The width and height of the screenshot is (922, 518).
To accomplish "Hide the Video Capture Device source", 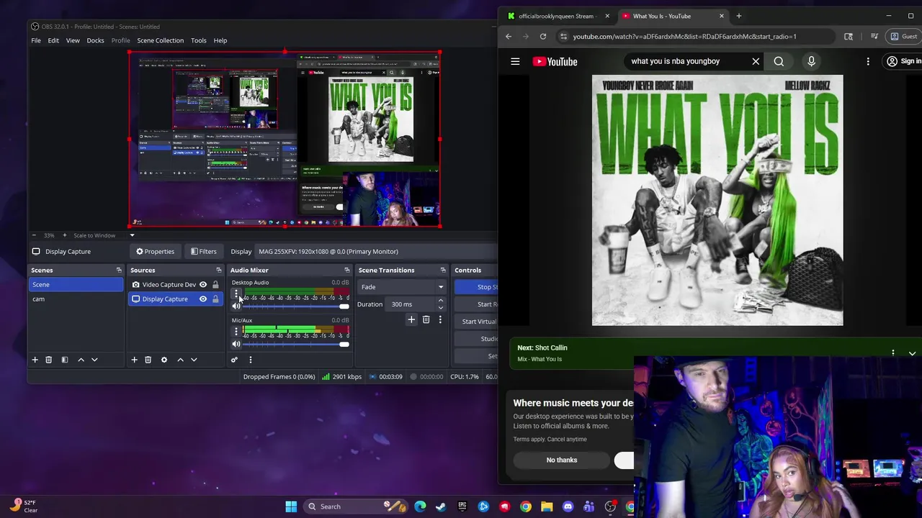I will [x=203, y=285].
